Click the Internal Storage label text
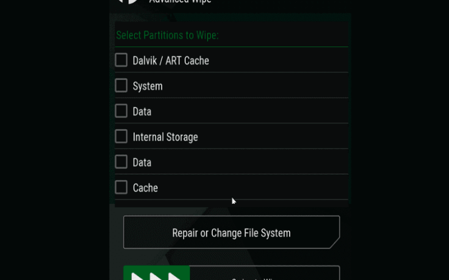The image size is (449, 280). (165, 137)
